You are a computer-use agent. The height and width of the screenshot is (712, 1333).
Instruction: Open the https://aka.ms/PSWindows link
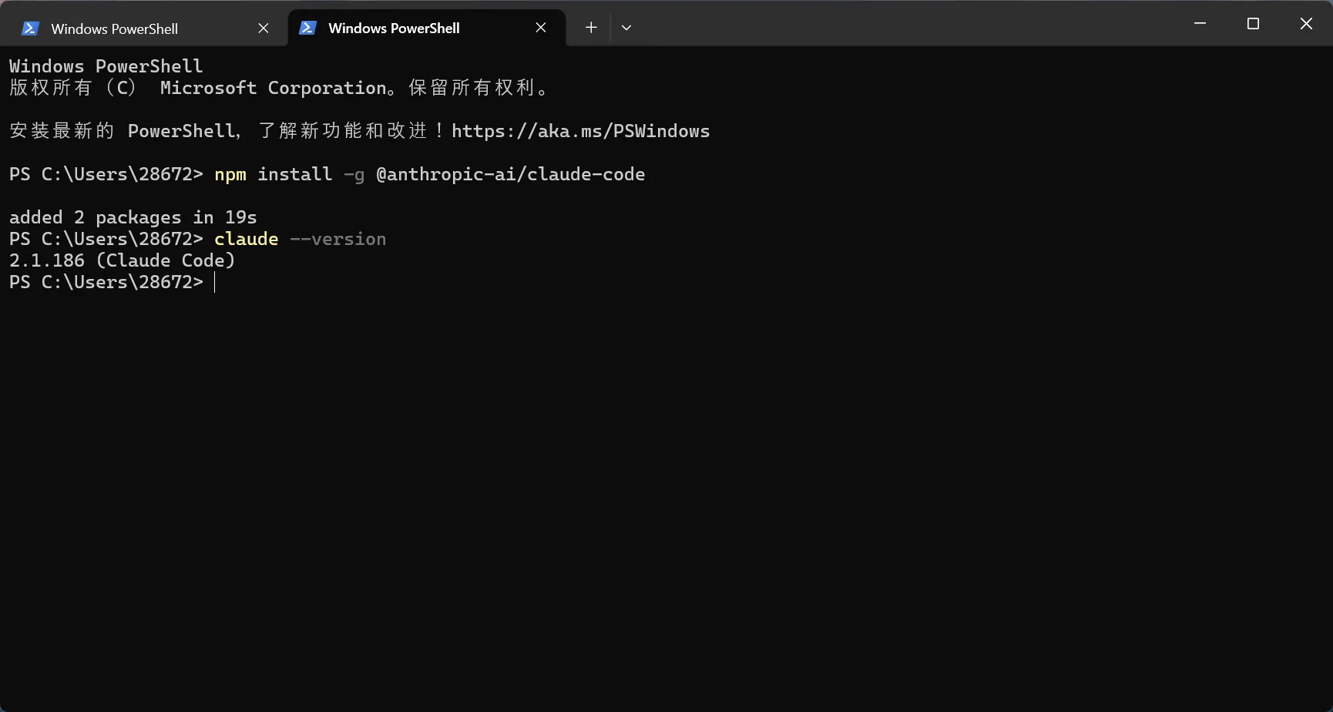(x=580, y=131)
